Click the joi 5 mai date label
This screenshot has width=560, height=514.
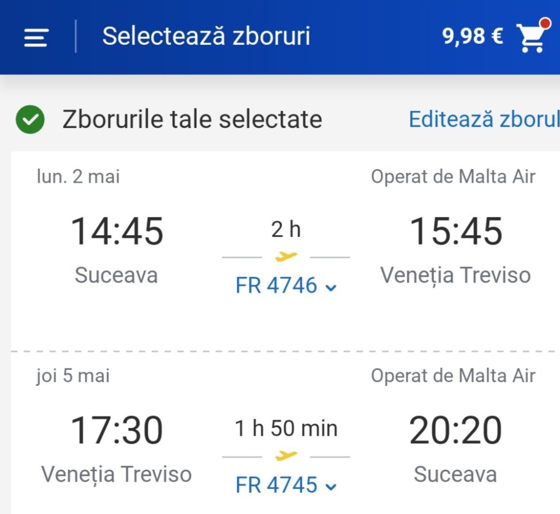(x=73, y=376)
